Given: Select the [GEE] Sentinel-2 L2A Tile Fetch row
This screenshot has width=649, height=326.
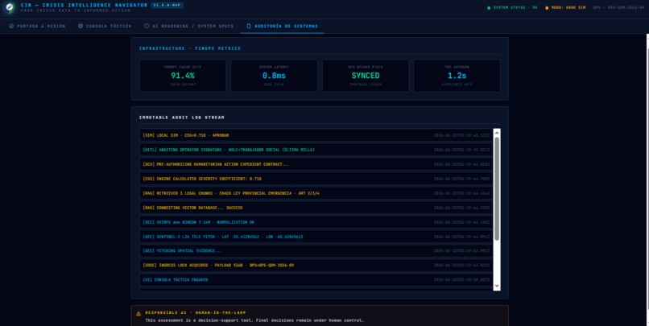Looking at the screenshot, I should pyautogui.click(x=316, y=237).
